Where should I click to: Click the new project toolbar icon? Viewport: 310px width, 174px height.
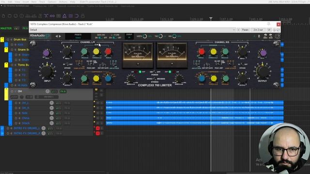(3, 16)
